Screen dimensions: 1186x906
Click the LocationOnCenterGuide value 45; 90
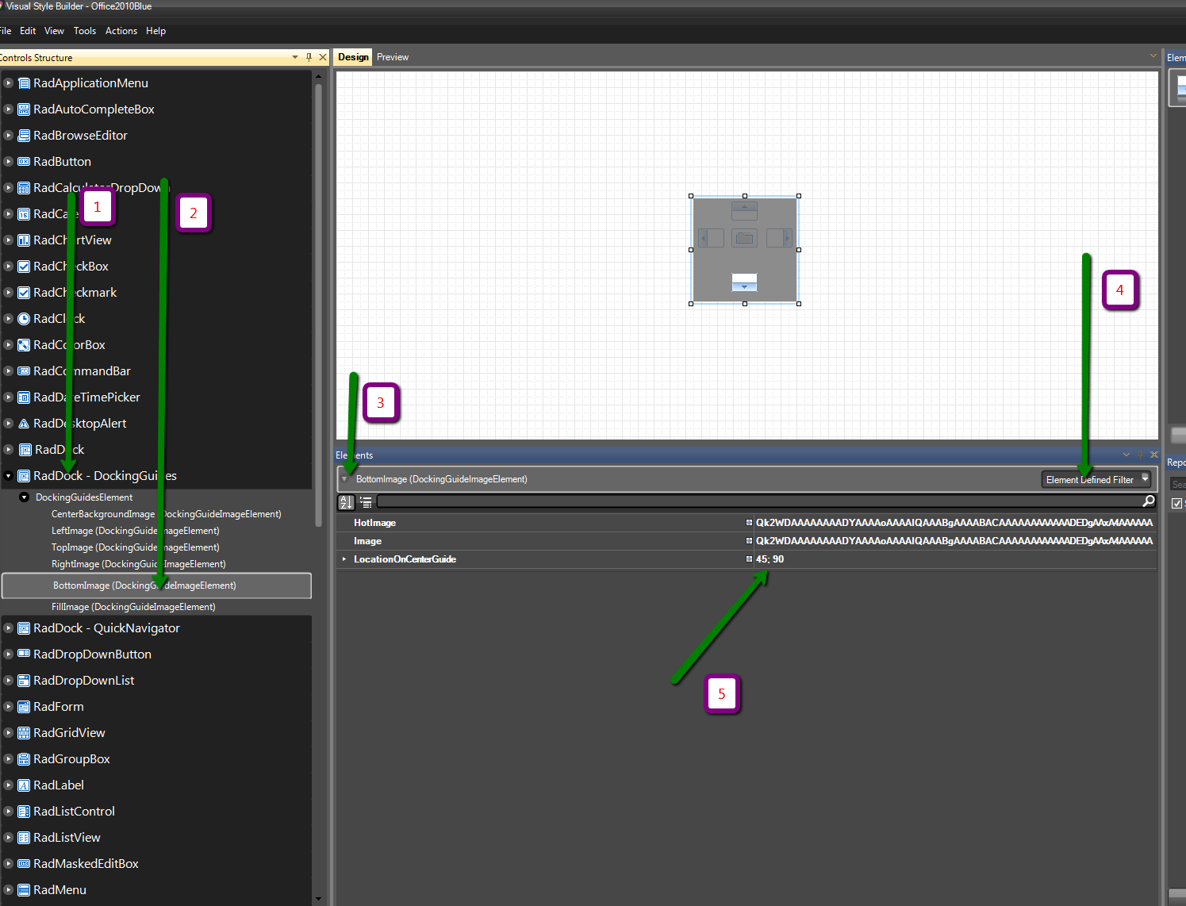point(770,559)
